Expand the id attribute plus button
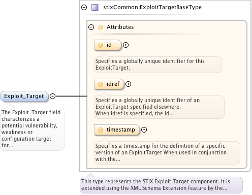The image size is (252, 195). tap(125, 45)
